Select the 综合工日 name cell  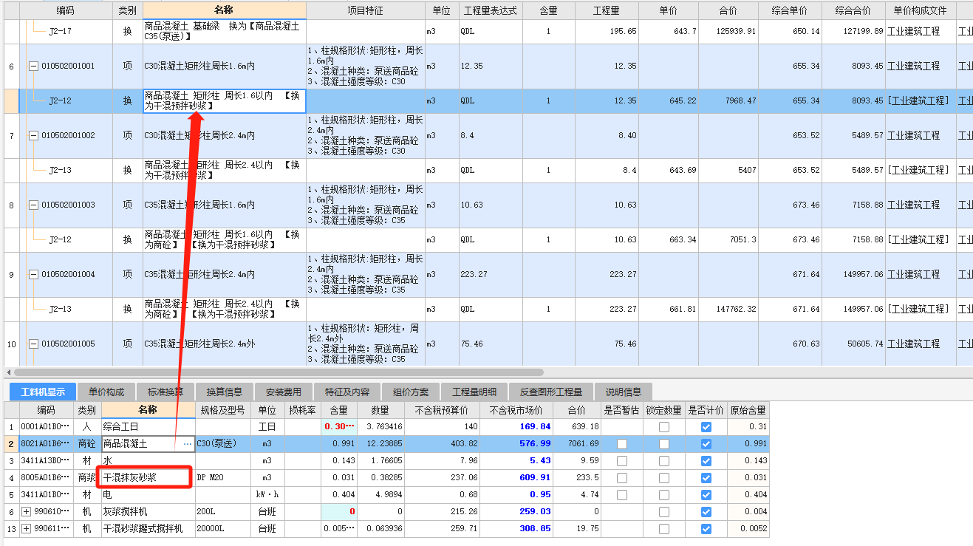coord(148,427)
